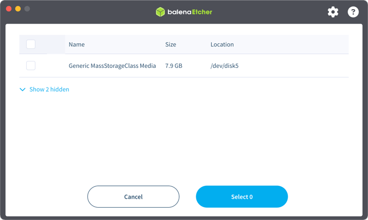Toggle the select-all checkbox in the header
The width and height of the screenshot is (368, 220).
coord(30,44)
